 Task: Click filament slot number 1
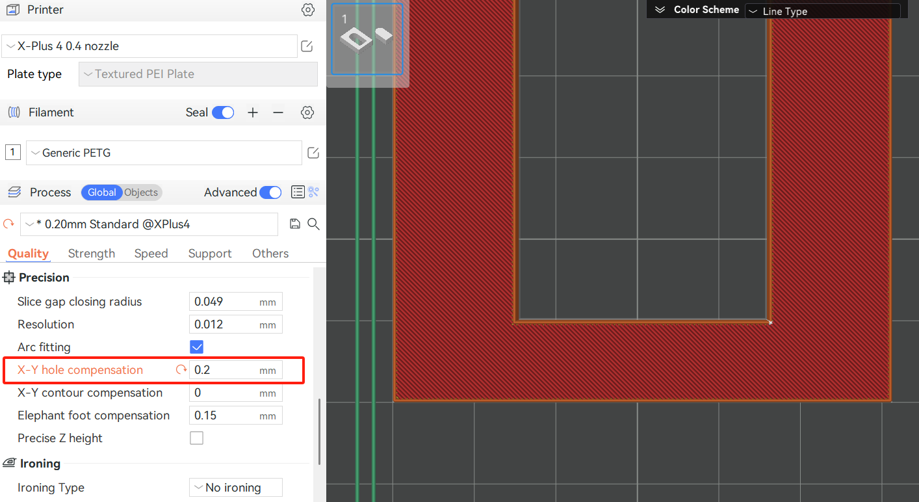tap(12, 153)
